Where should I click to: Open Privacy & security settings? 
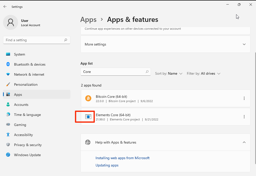point(27,145)
